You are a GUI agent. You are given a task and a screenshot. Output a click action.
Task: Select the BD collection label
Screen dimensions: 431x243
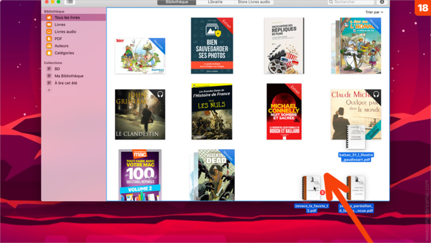57,69
